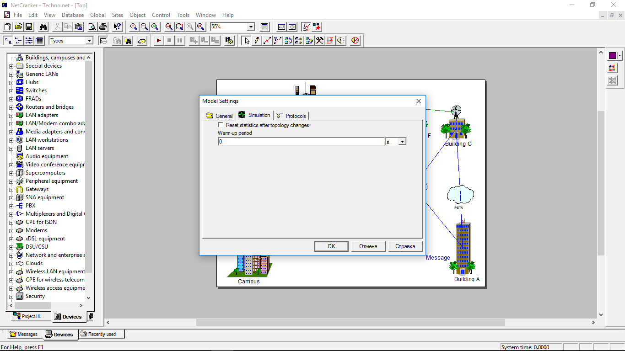This screenshot has height=351, width=625.
Task: Select the red link devices tool
Action: (267, 41)
